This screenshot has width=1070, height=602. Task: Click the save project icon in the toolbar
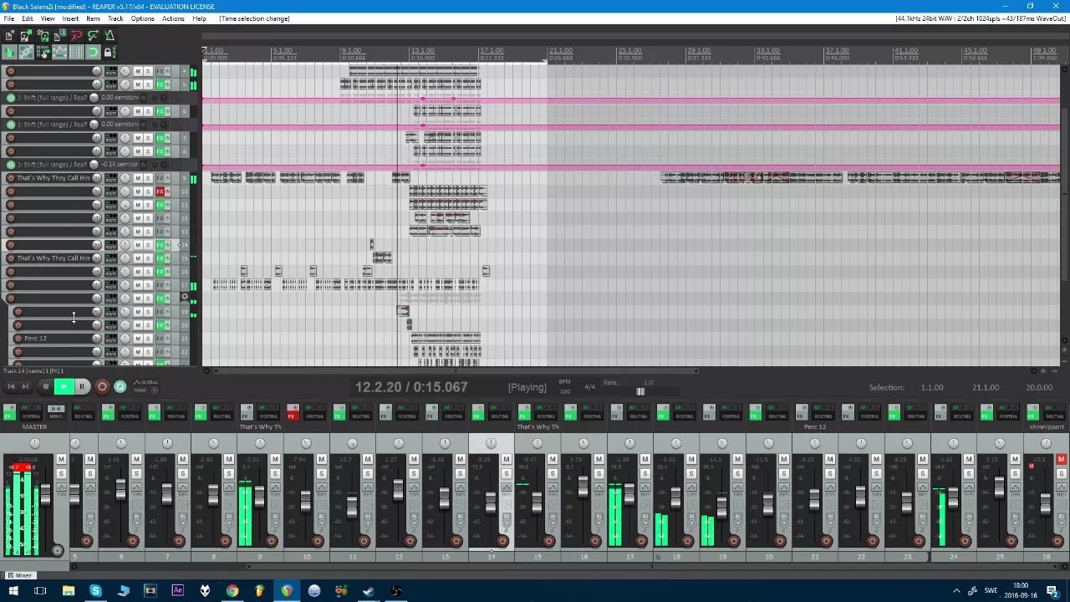[x=43, y=36]
